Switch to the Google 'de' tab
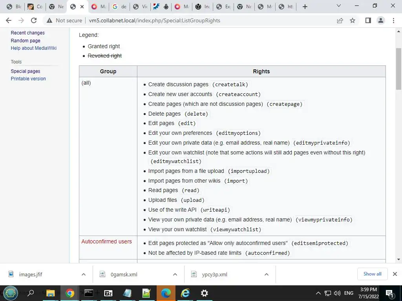402x301 pixels. point(119,7)
